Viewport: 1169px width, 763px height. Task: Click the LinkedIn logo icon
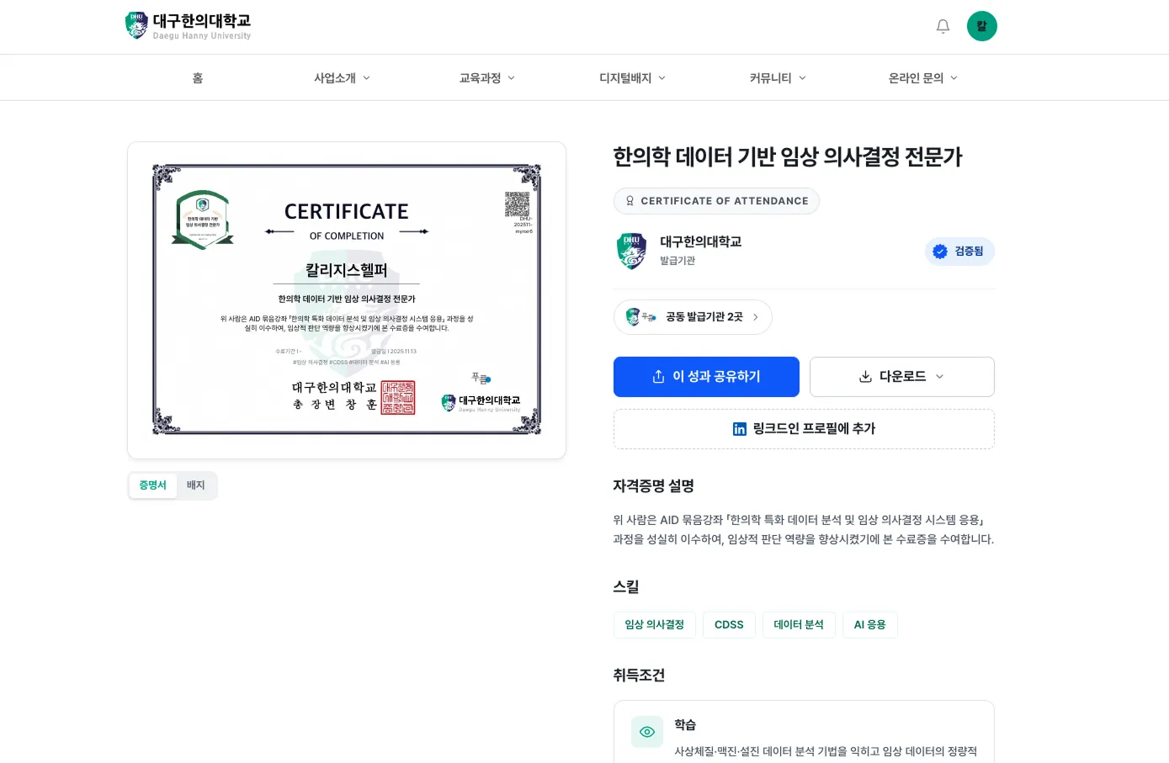tap(739, 429)
